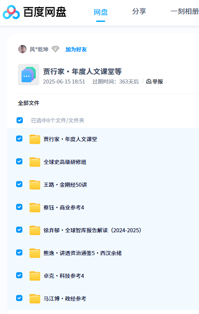Screen dimensions: 199x314
Task: Click the shared files bundle icon
Action: 29,75
